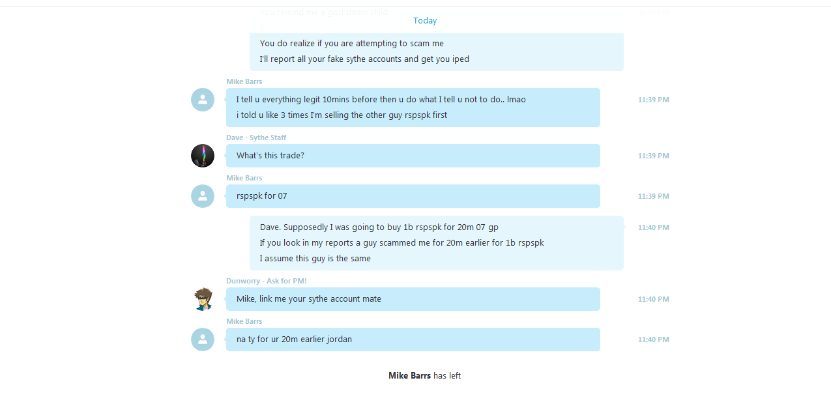
Task: Click the 'Mike Barrs' name above 'rspspk for 07'
Action: tap(244, 178)
